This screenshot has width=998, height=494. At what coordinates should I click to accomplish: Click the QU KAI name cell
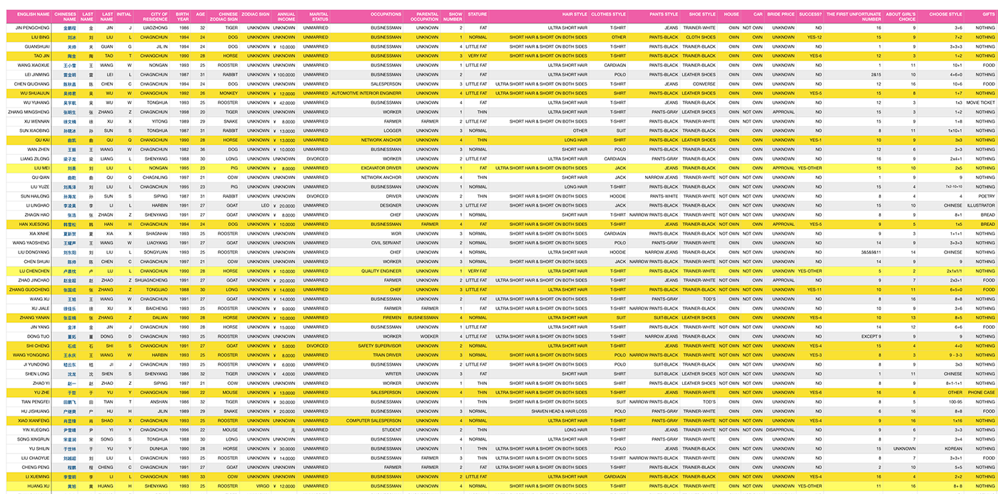(42, 140)
